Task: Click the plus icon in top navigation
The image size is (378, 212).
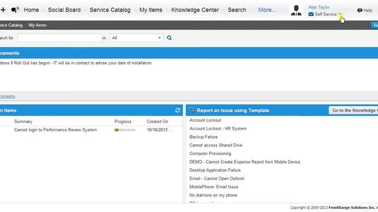Action: pos(3,10)
